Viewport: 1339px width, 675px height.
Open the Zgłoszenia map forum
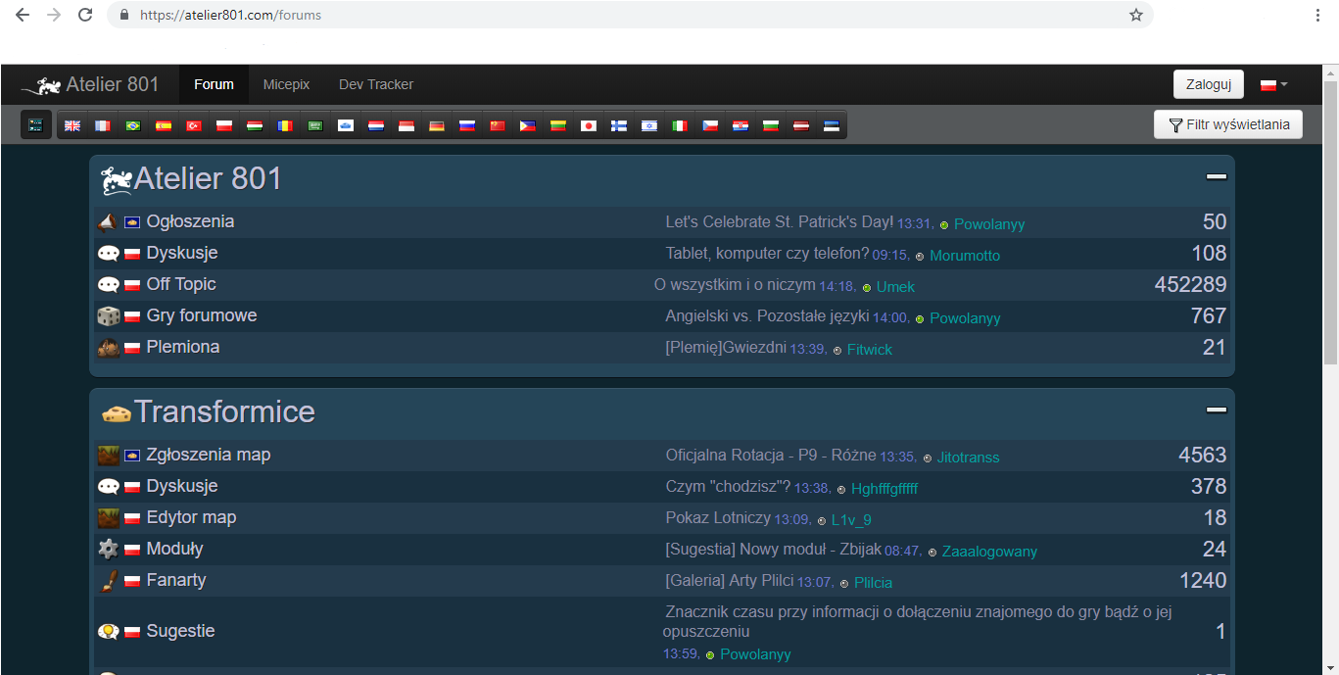coord(209,456)
